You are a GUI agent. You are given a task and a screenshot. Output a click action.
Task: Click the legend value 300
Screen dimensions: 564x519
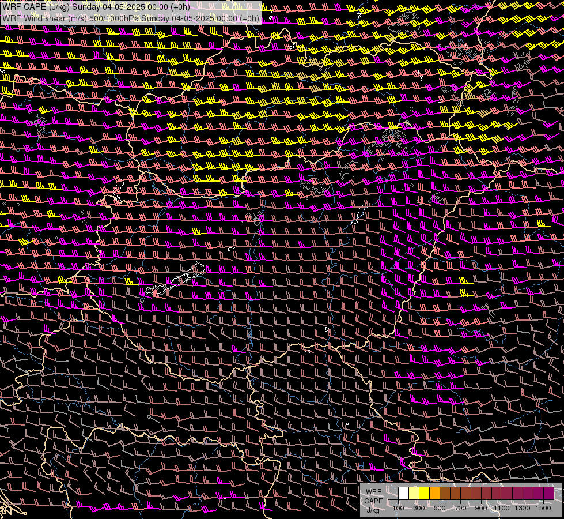point(419,508)
